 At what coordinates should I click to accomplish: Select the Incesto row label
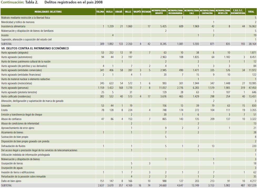5,35
